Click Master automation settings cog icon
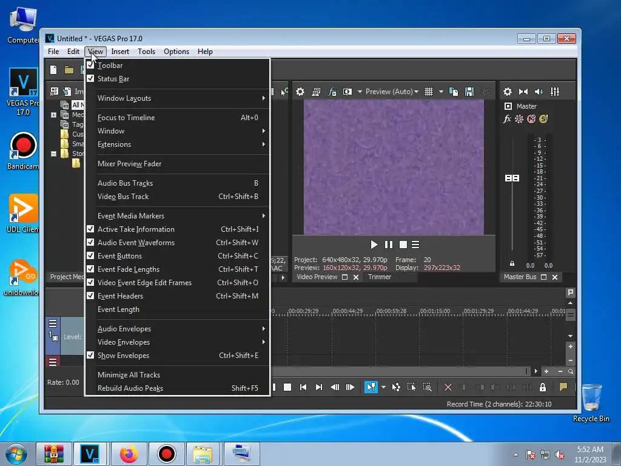This screenshot has width=621, height=466. coord(519,119)
